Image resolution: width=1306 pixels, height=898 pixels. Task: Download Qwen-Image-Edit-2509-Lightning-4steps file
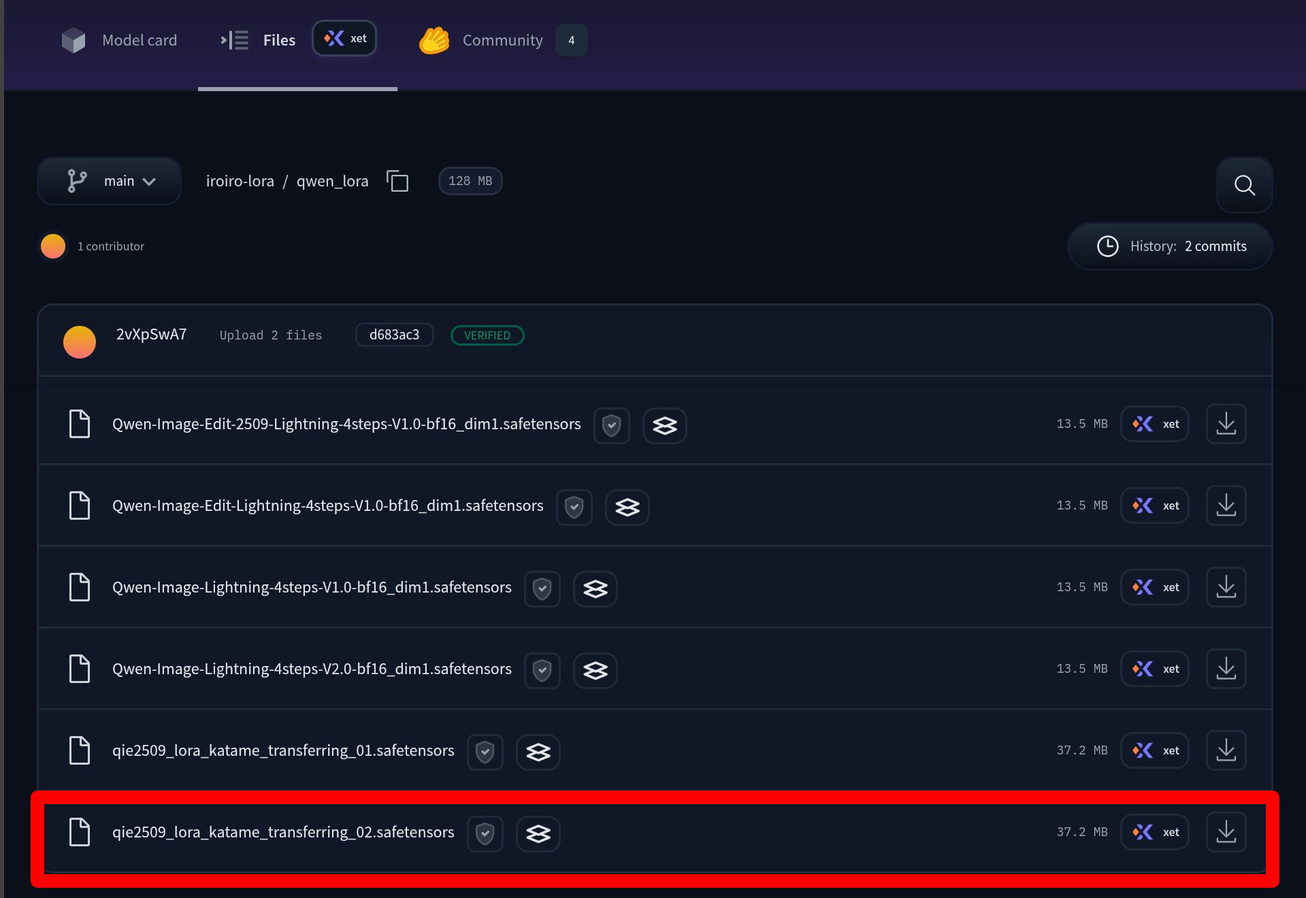[x=1226, y=424]
